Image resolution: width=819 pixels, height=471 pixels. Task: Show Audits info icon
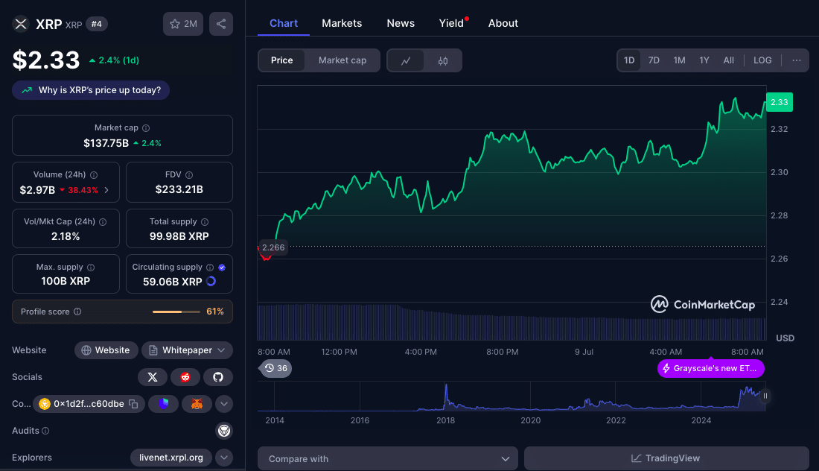coord(45,431)
